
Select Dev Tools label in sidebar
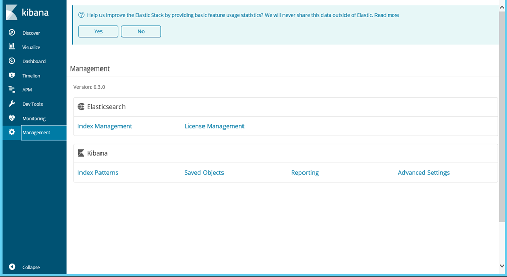click(x=32, y=104)
